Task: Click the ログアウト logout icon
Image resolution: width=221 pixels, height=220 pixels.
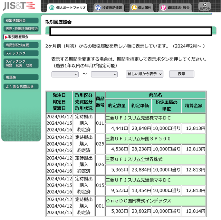Action: [x=204, y=6]
